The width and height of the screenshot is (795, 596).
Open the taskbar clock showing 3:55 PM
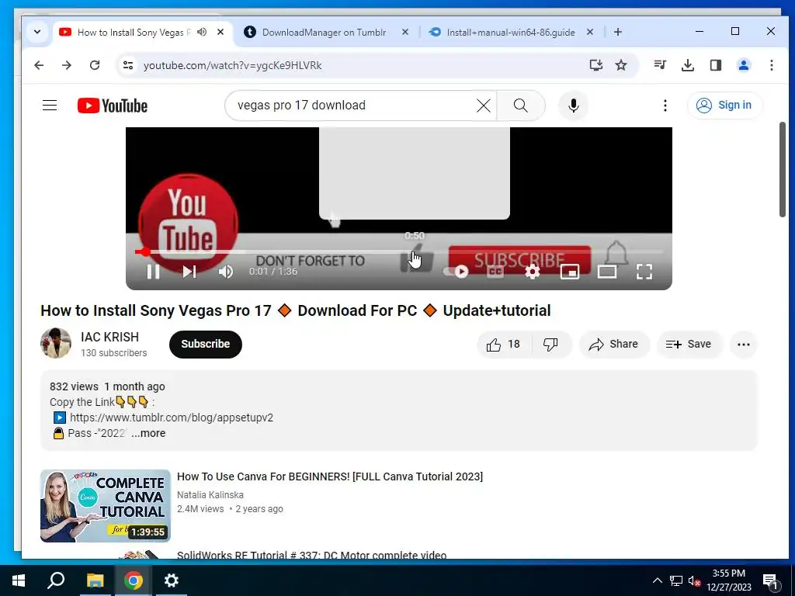tap(728, 580)
